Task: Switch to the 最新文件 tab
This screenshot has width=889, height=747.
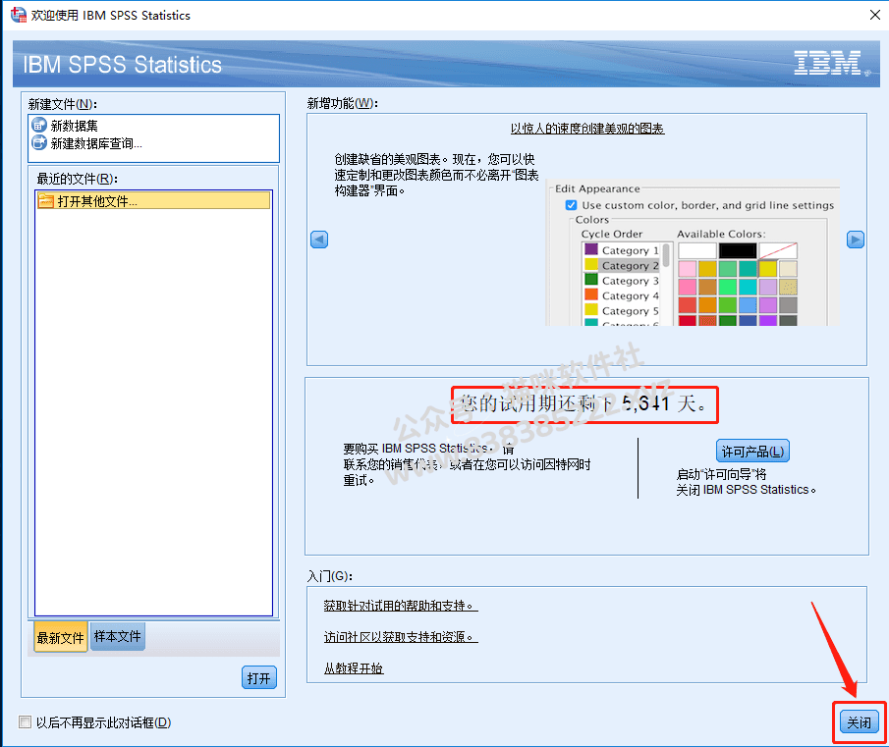Action: tap(61, 638)
